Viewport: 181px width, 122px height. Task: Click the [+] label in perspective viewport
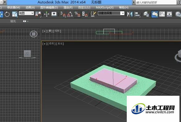tap(45, 44)
